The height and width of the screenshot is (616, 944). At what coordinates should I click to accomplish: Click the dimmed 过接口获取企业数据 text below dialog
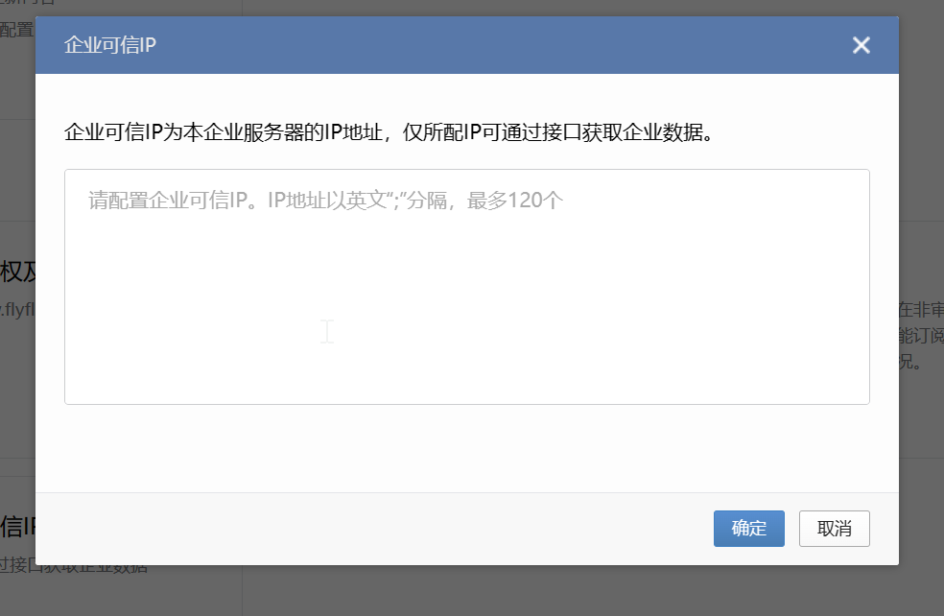[x=74, y=569]
